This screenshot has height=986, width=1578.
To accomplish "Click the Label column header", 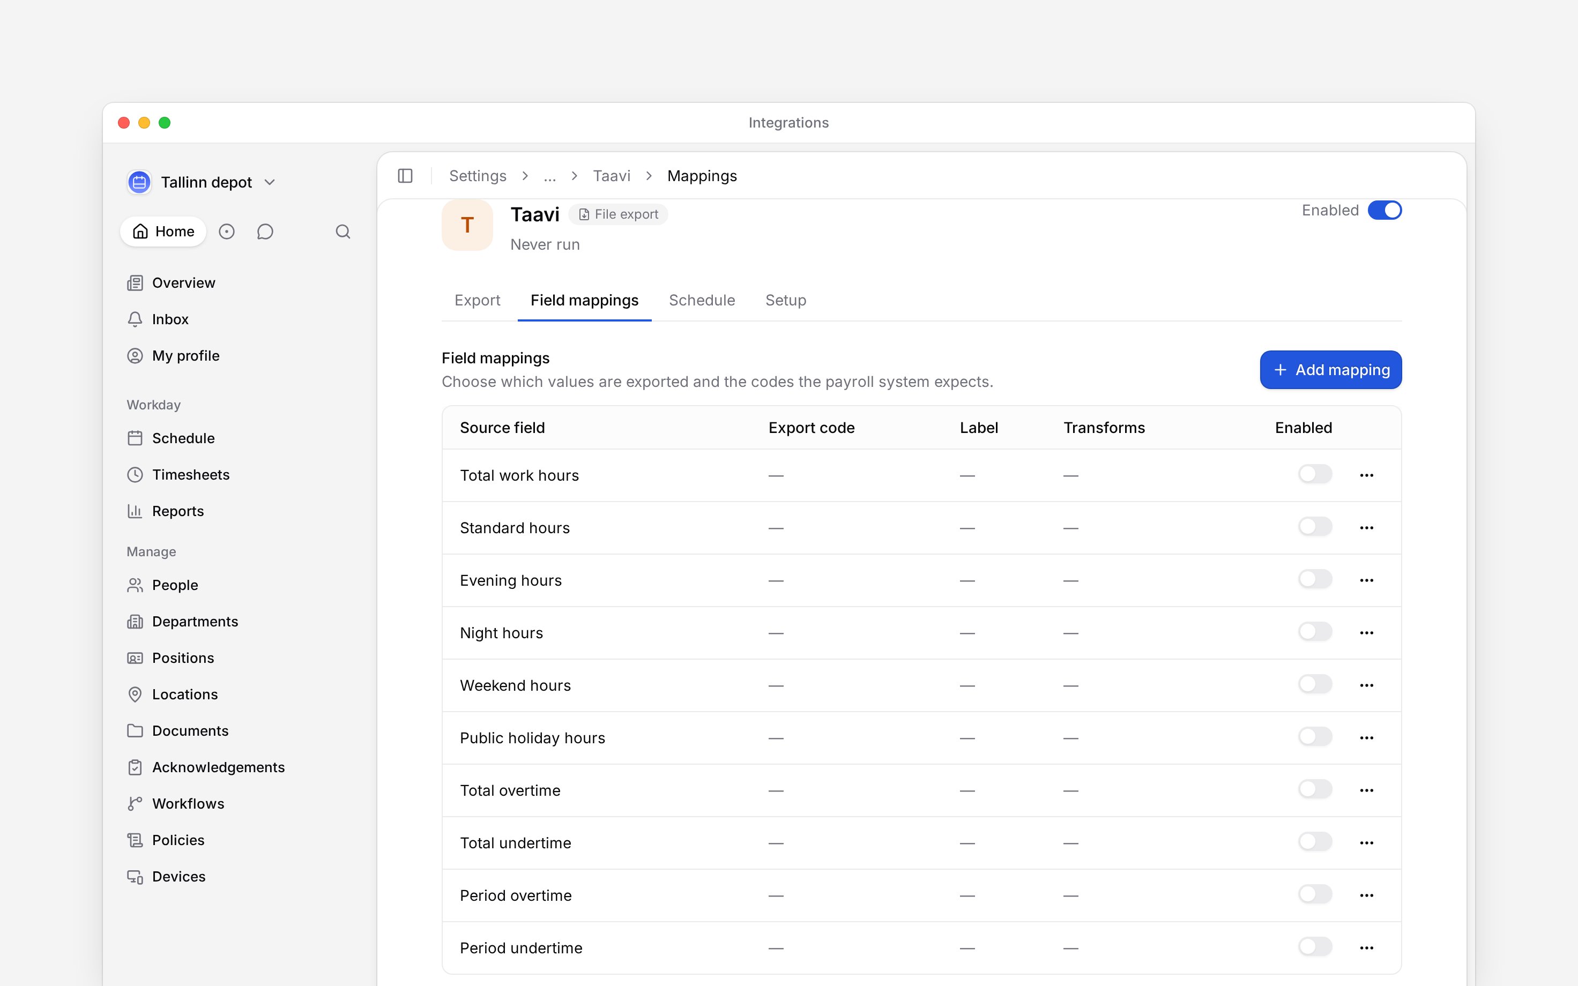I will pos(979,428).
